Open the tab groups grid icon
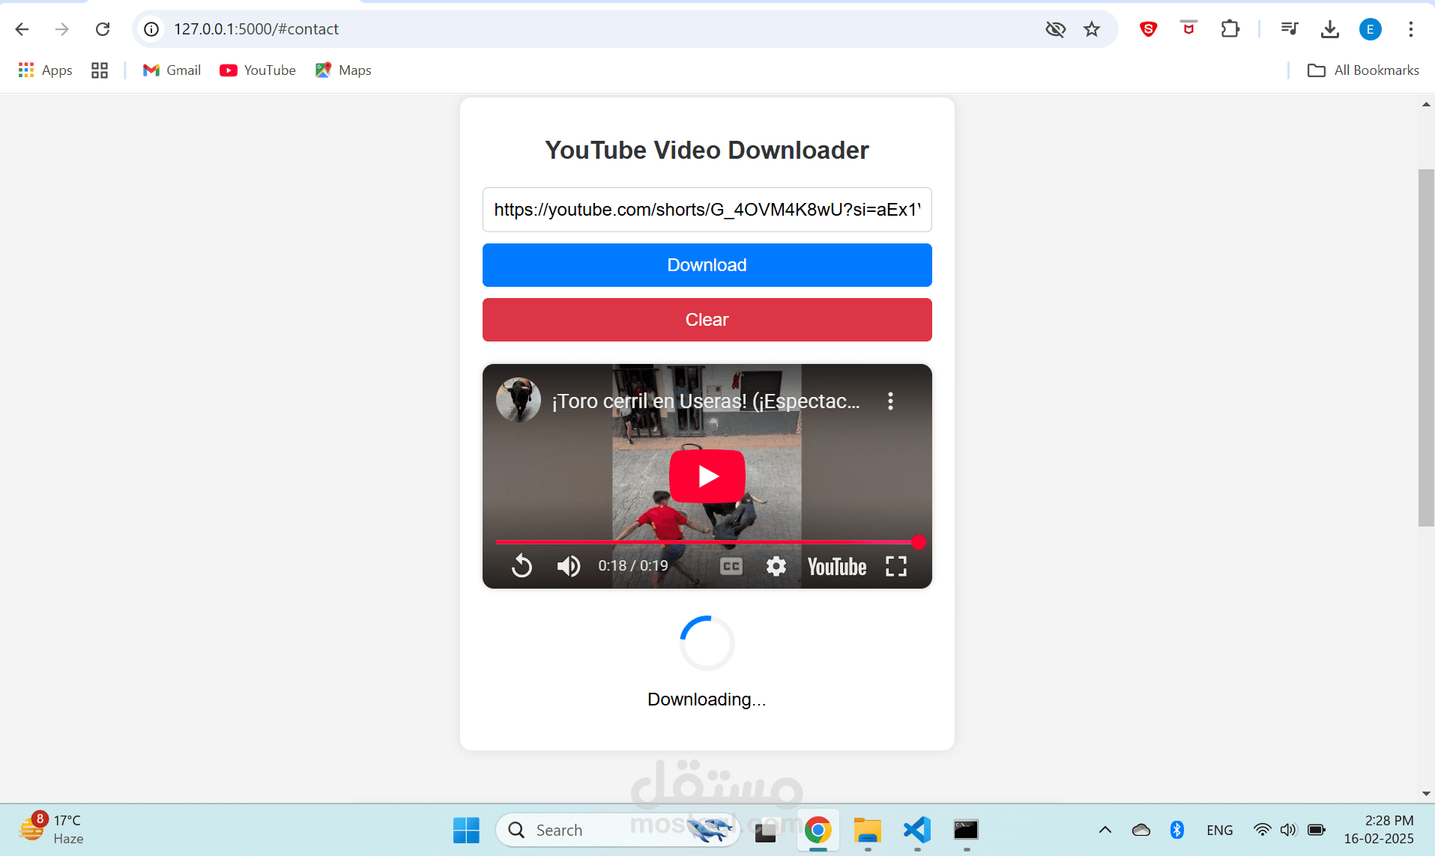 click(100, 70)
